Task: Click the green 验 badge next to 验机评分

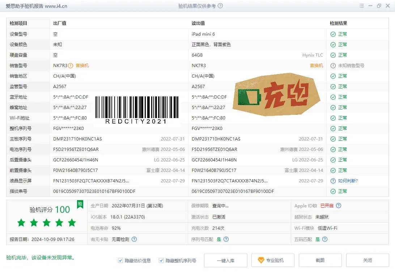Action: tap(80, 205)
